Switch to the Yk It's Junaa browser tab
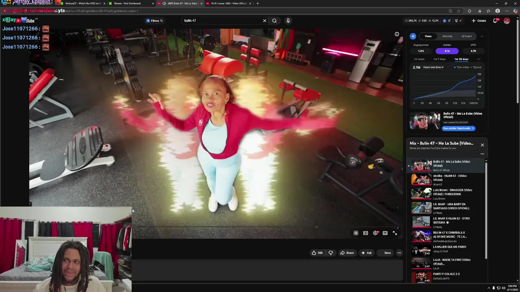Image resolution: width=520 pixels, height=292 pixels. point(229,3)
